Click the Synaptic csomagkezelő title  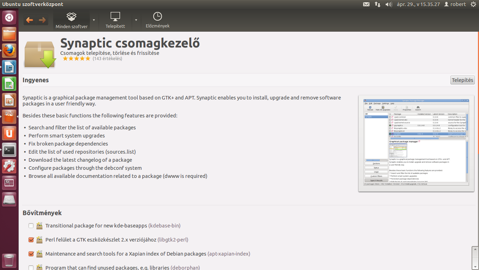pos(130,43)
